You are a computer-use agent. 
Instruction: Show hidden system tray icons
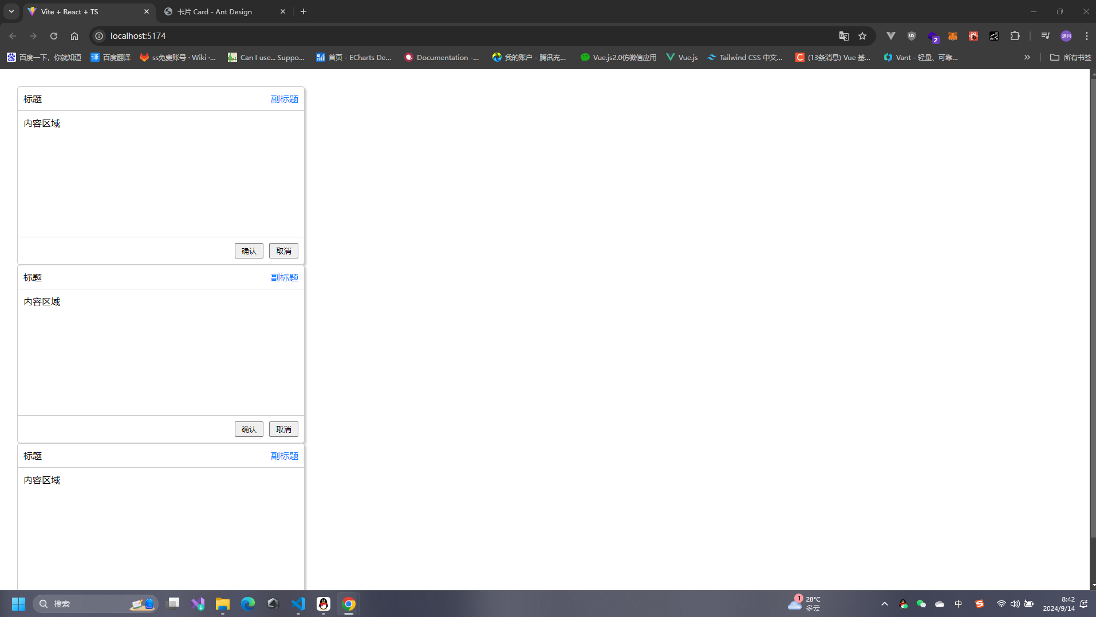pos(884,604)
